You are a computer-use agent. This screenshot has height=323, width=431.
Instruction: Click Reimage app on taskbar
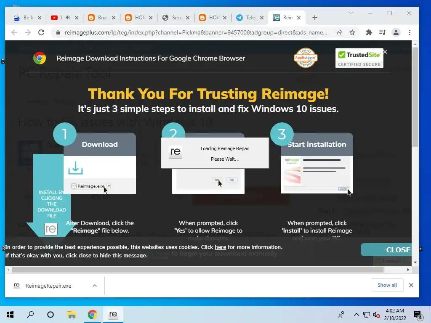click(113, 315)
